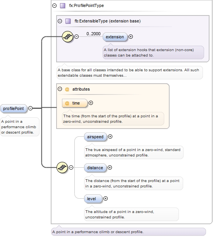This screenshot has width=213, height=237.
Task: Select the airspeed element box
Action: pyautogui.click(x=95, y=137)
